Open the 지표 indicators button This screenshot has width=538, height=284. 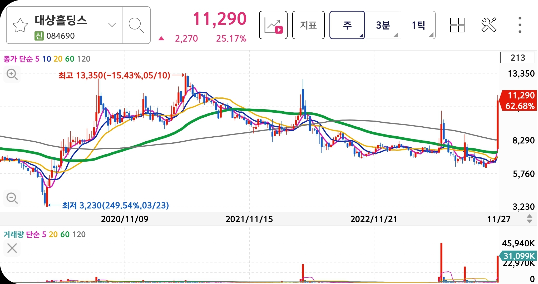(308, 25)
